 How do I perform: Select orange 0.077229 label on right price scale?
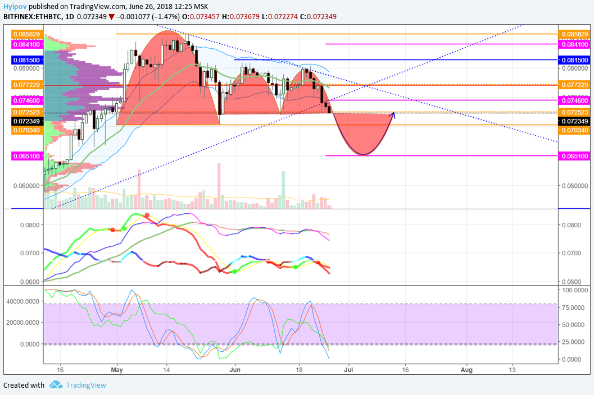click(574, 85)
